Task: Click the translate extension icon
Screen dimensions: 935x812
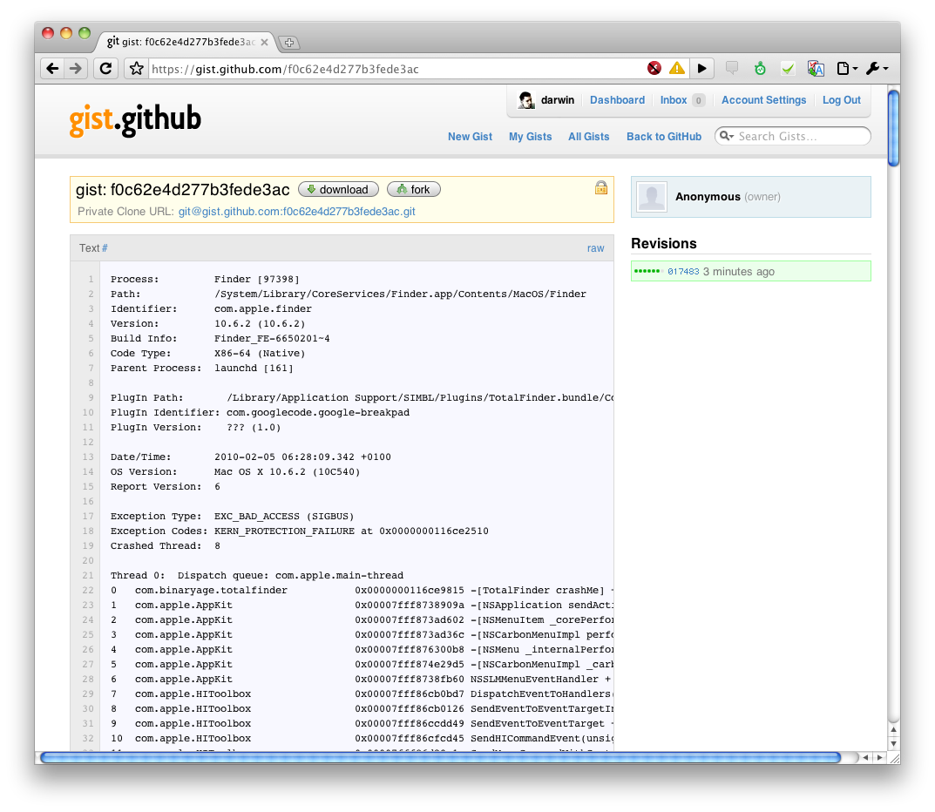Action: click(816, 69)
